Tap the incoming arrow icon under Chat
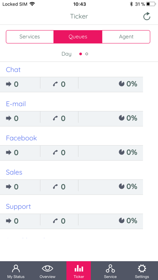158x280 pixels. click(8, 84)
